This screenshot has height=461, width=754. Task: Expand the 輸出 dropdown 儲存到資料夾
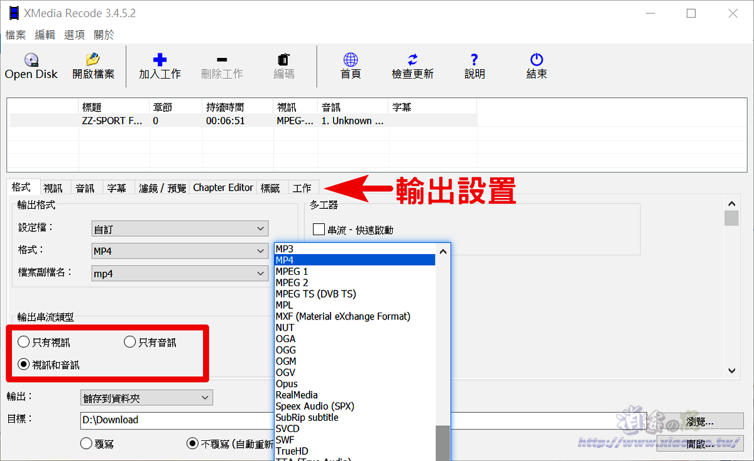tap(147, 397)
